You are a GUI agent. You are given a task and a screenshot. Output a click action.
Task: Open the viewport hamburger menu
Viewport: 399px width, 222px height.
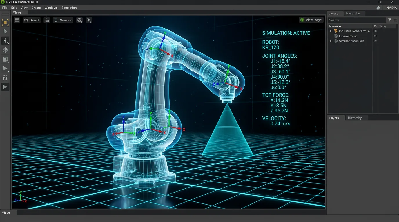(17, 20)
